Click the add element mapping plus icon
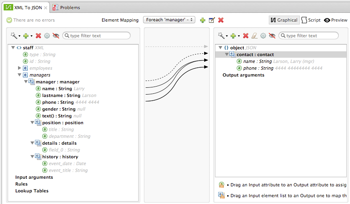 coord(203,20)
